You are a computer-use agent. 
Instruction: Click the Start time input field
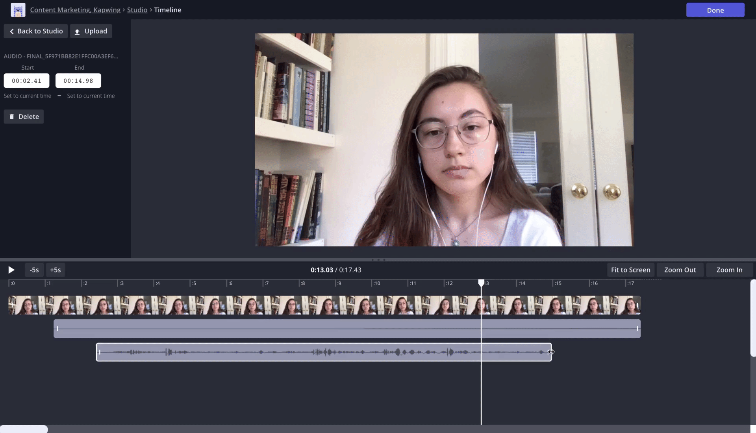pyautogui.click(x=26, y=81)
